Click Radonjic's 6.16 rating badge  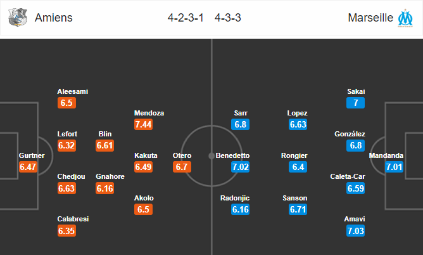tap(240, 209)
